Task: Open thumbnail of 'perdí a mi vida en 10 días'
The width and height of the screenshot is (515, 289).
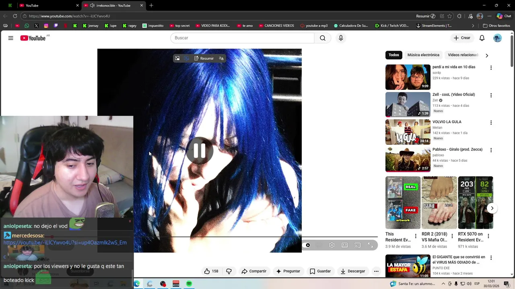Action: point(408,77)
